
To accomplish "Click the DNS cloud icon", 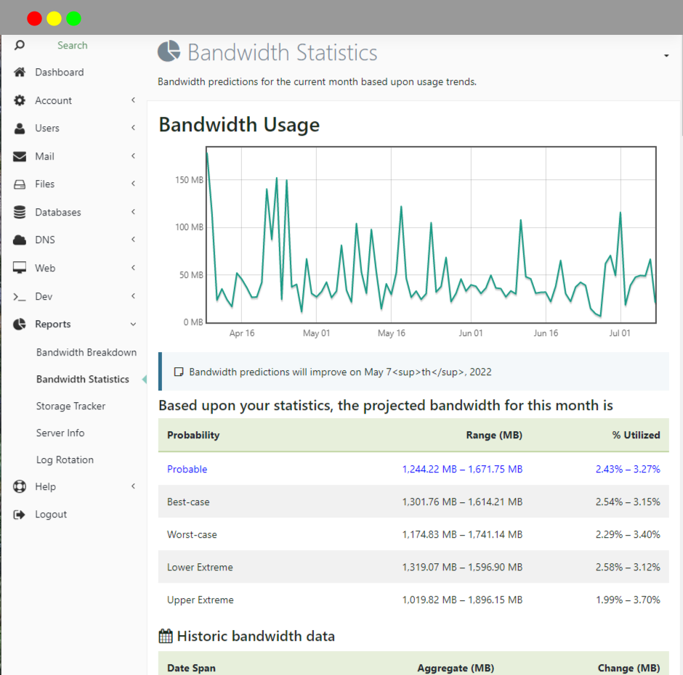I will click(x=20, y=240).
